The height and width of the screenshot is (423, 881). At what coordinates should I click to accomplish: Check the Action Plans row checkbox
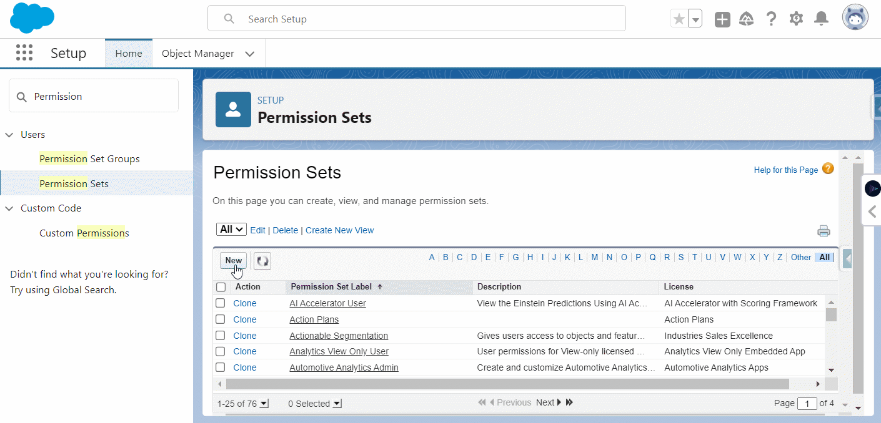(221, 319)
